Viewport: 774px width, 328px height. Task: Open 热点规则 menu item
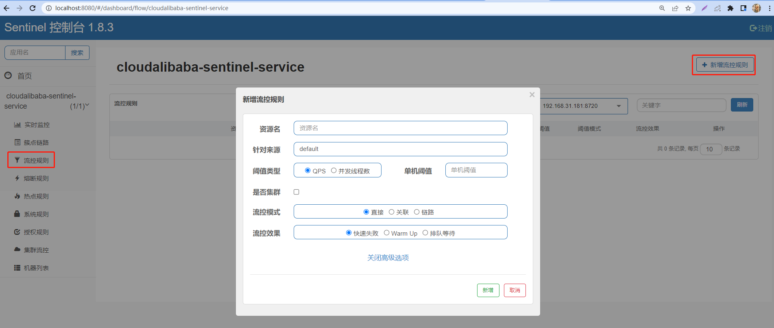pos(36,196)
